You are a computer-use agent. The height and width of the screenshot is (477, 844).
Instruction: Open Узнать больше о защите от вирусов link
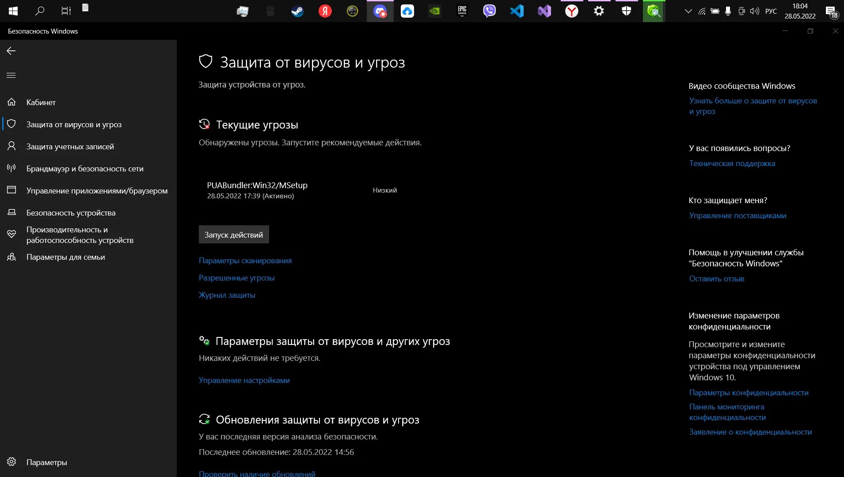[x=753, y=106]
